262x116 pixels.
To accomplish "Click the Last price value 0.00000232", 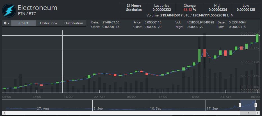I will [162, 10].
